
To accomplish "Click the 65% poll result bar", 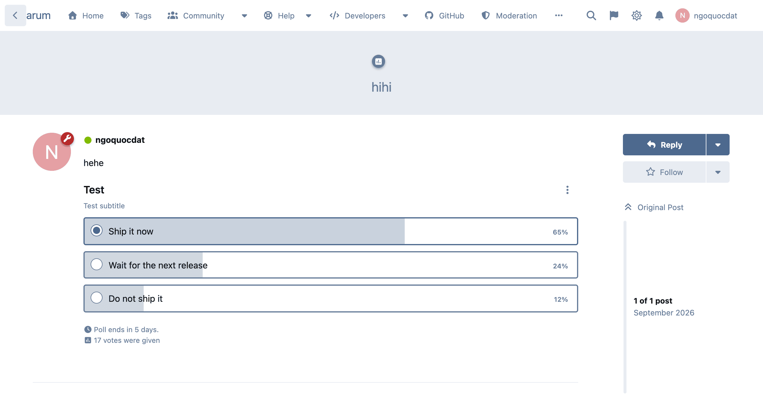I will pyautogui.click(x=331, y=231).
